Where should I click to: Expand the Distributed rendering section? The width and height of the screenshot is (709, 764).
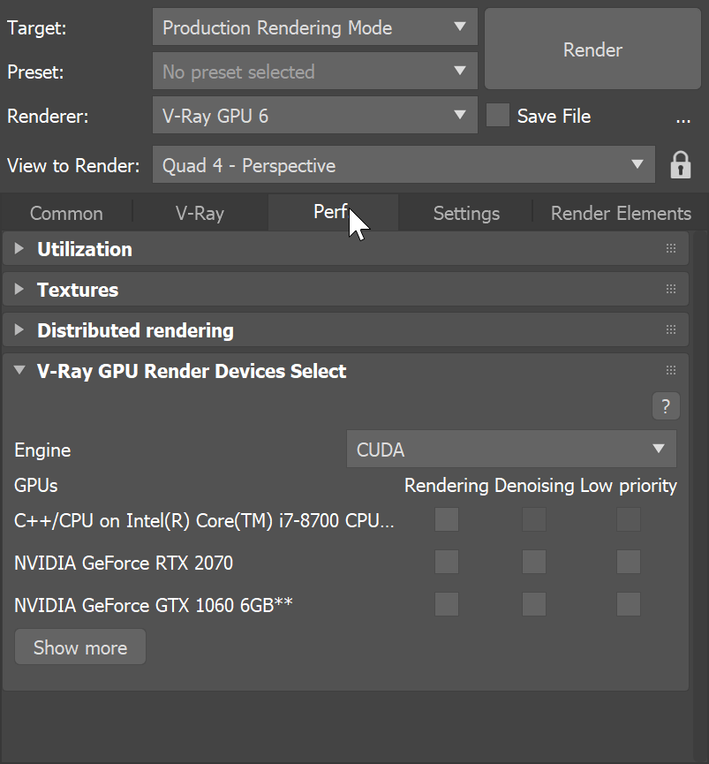[x=19, y=329]
